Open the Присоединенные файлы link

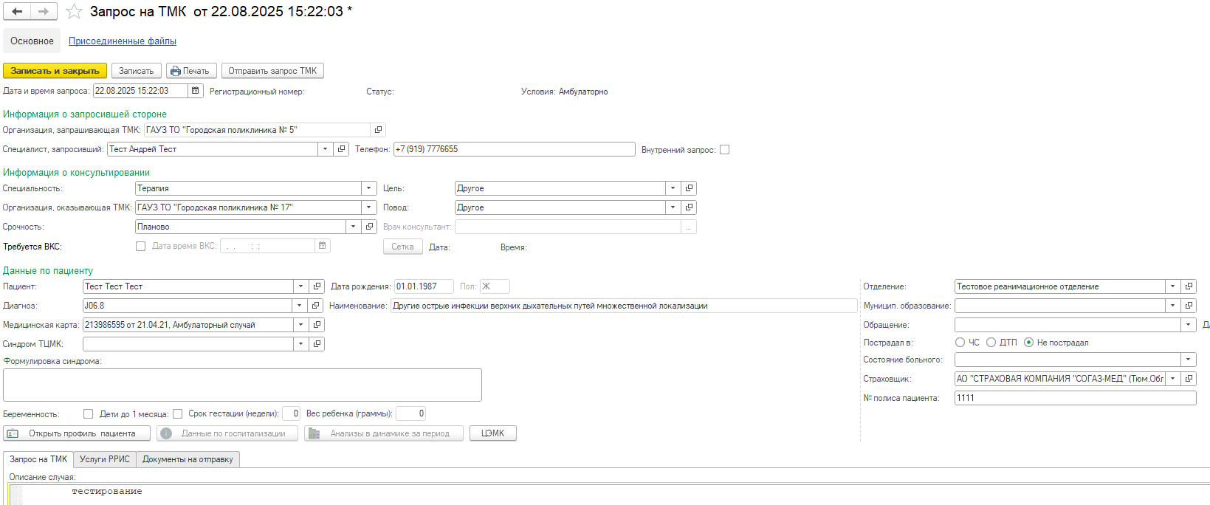[123, 41]
